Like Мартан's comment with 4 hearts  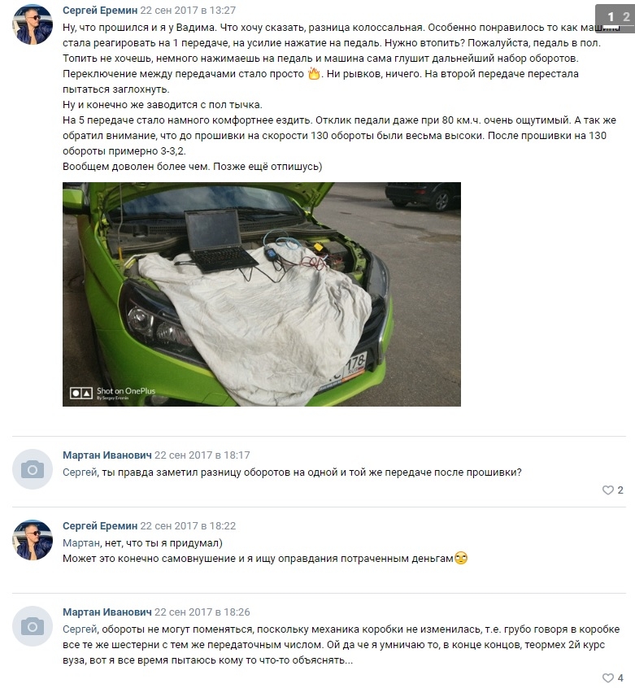[612, 678]
